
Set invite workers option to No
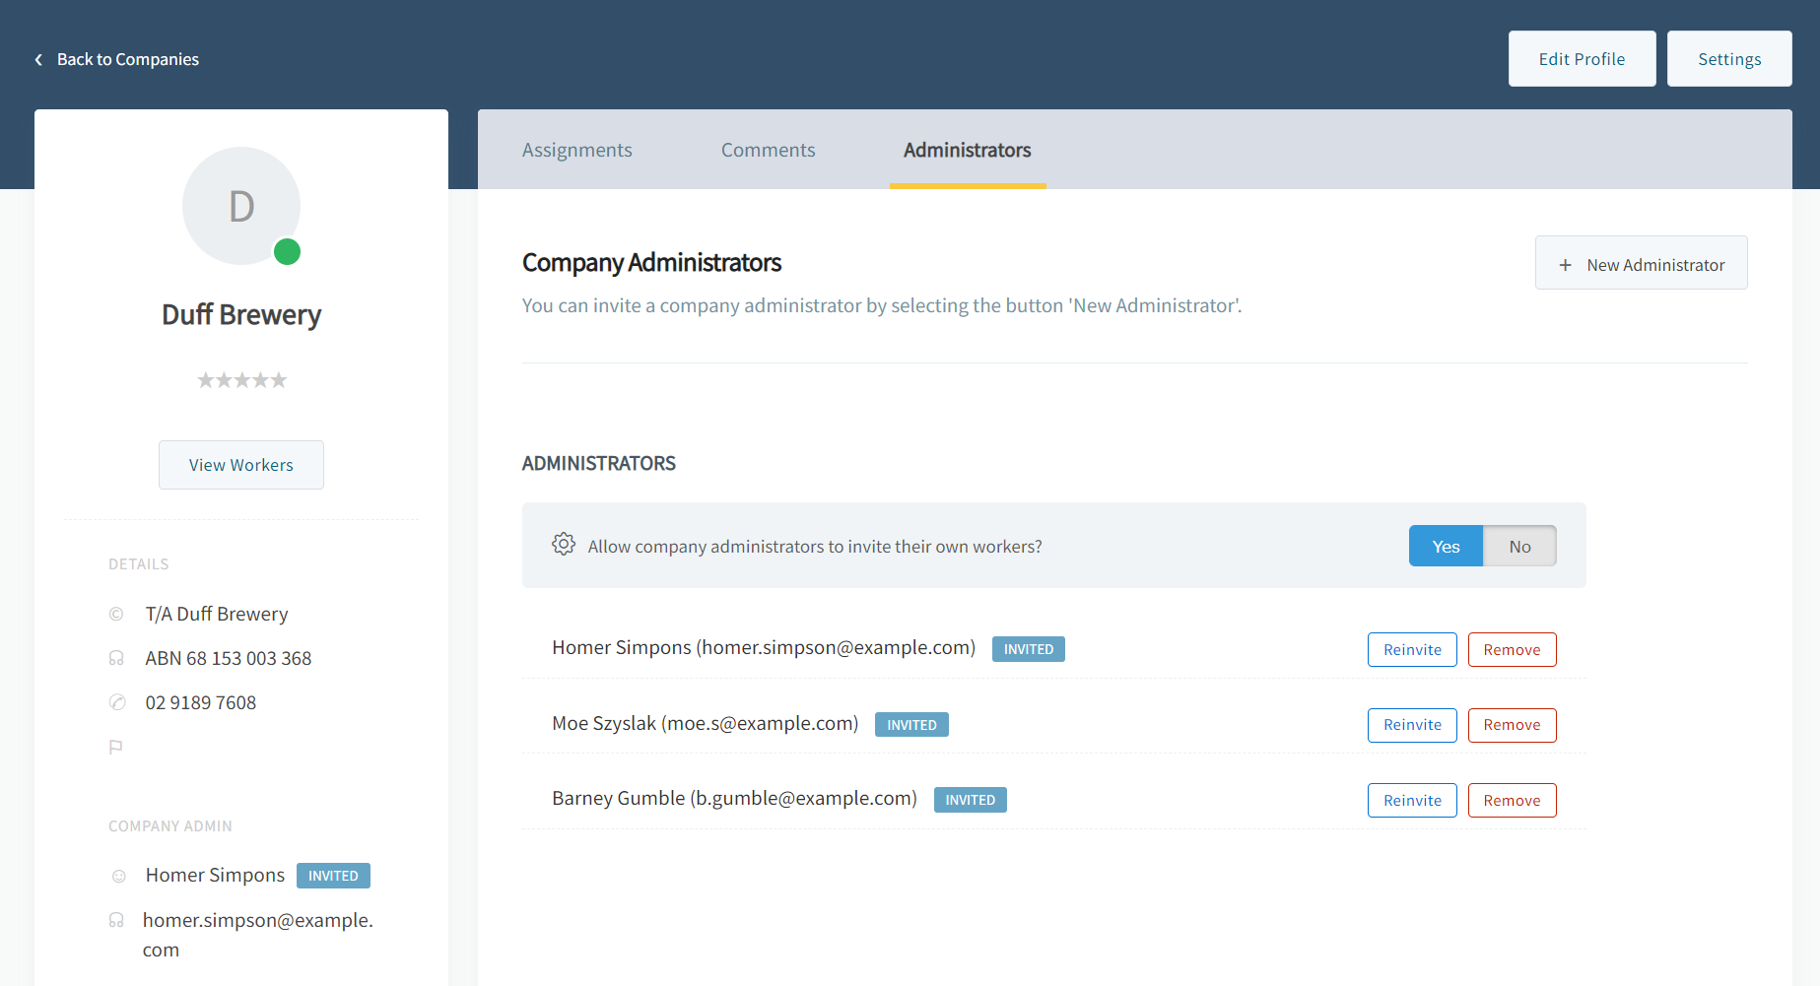click(1519, 547)
